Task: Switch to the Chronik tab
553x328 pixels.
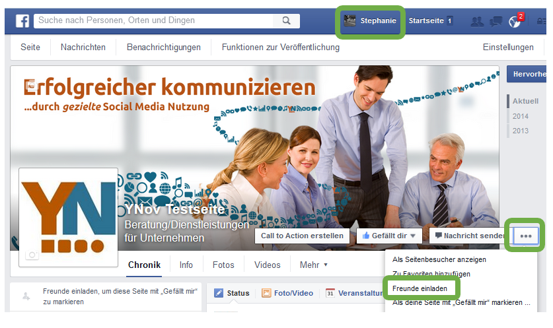Action: tap(144, 265)
